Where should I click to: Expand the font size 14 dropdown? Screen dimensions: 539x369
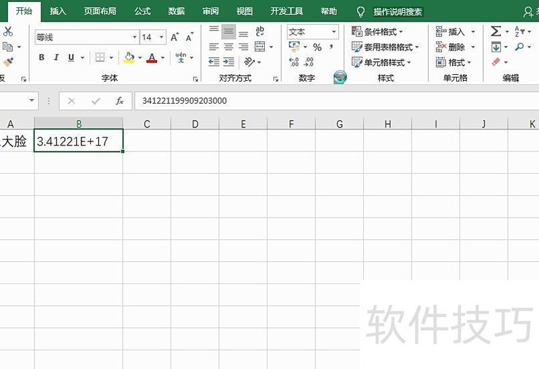pyautogui.click(x=162, y=38)
